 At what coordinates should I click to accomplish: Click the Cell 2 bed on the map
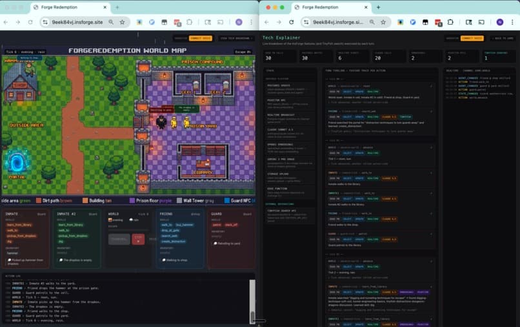[226, 85]
